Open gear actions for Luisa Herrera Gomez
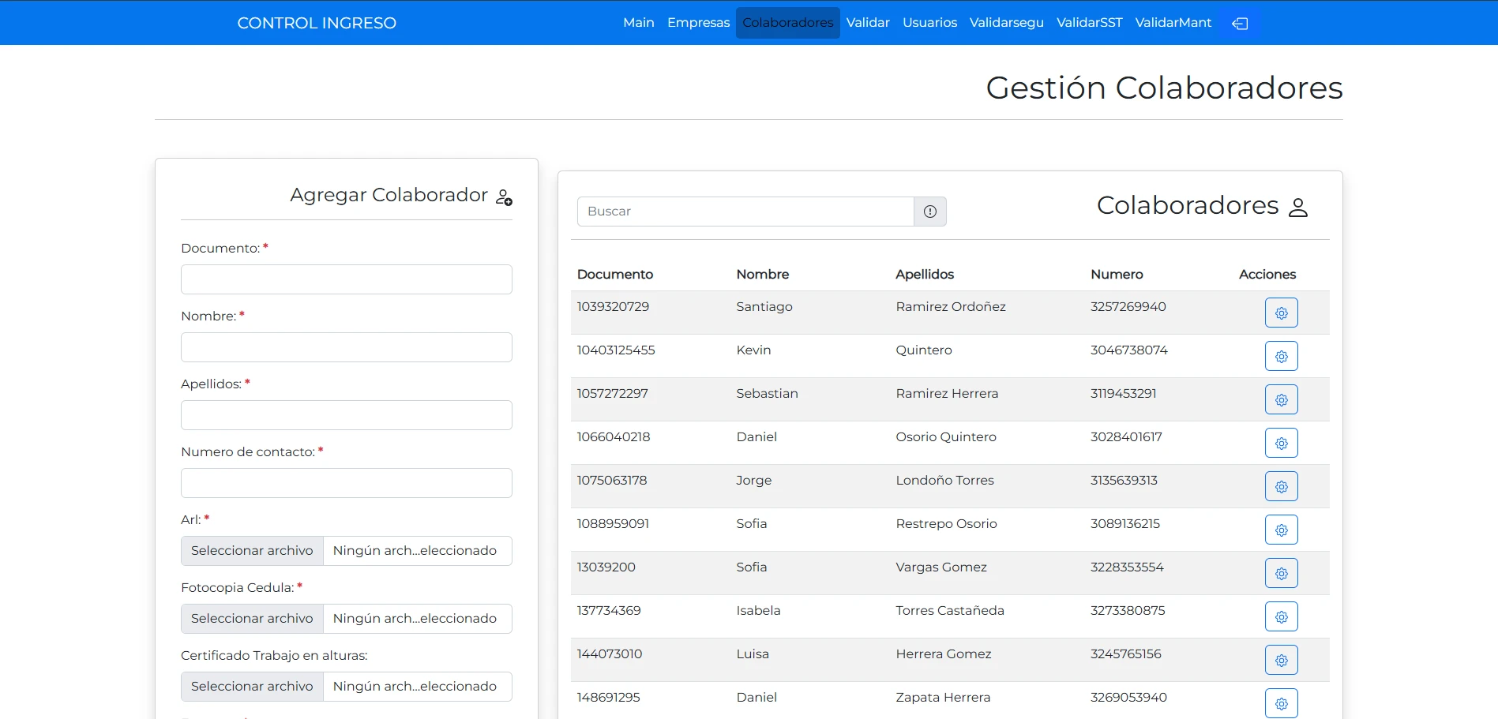The height and width of the screenshot is (719, 1498). 1281,661
